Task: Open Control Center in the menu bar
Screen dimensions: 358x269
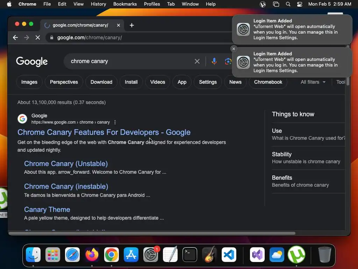Action: [x=300, y=4]
